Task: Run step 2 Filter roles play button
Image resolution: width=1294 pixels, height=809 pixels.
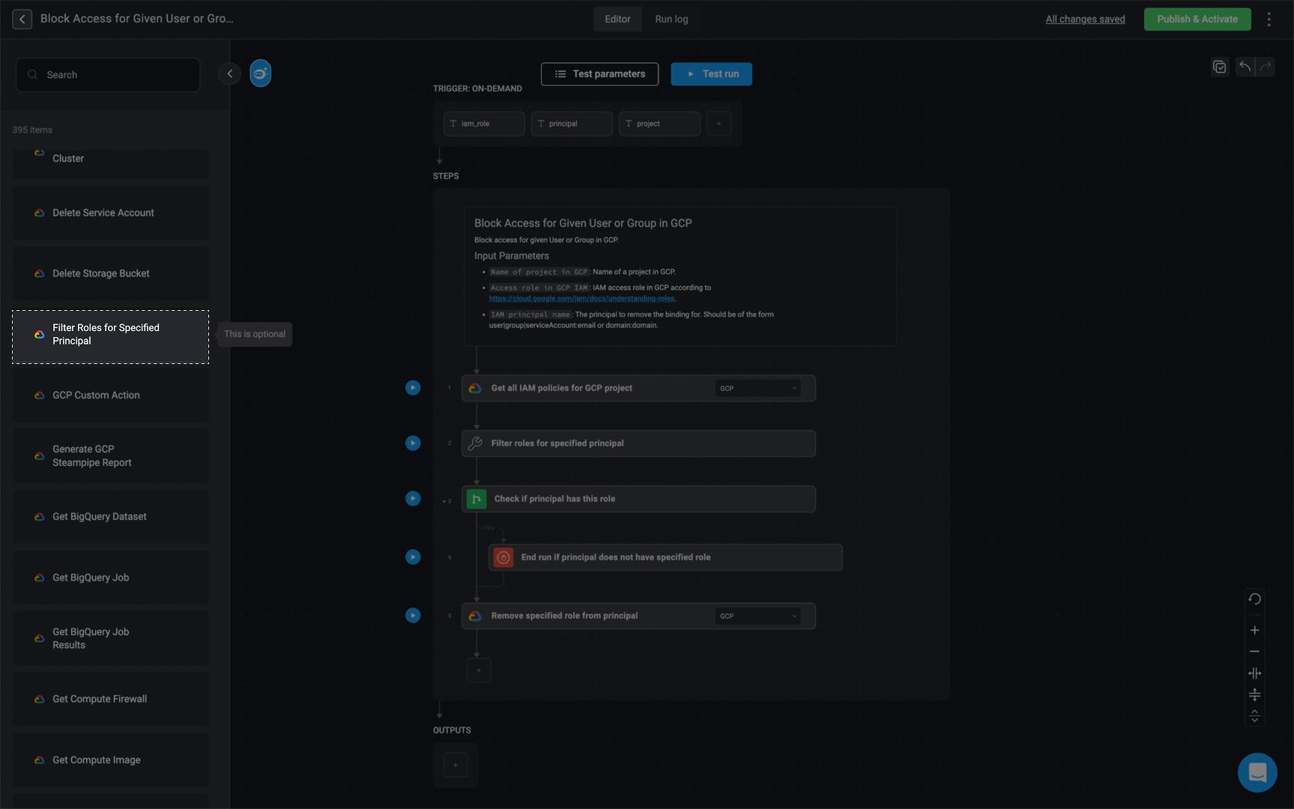Action: [x=413, y=443]
